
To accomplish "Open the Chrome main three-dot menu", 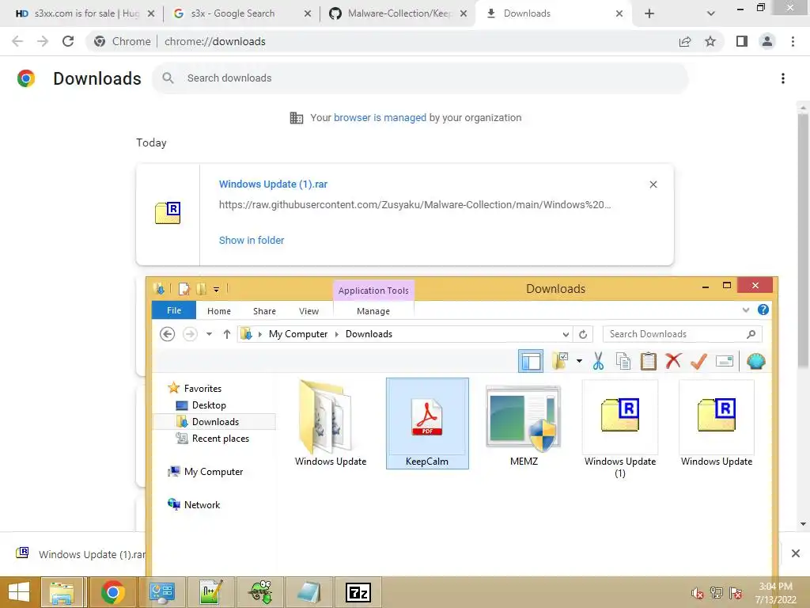I will 793,41.
